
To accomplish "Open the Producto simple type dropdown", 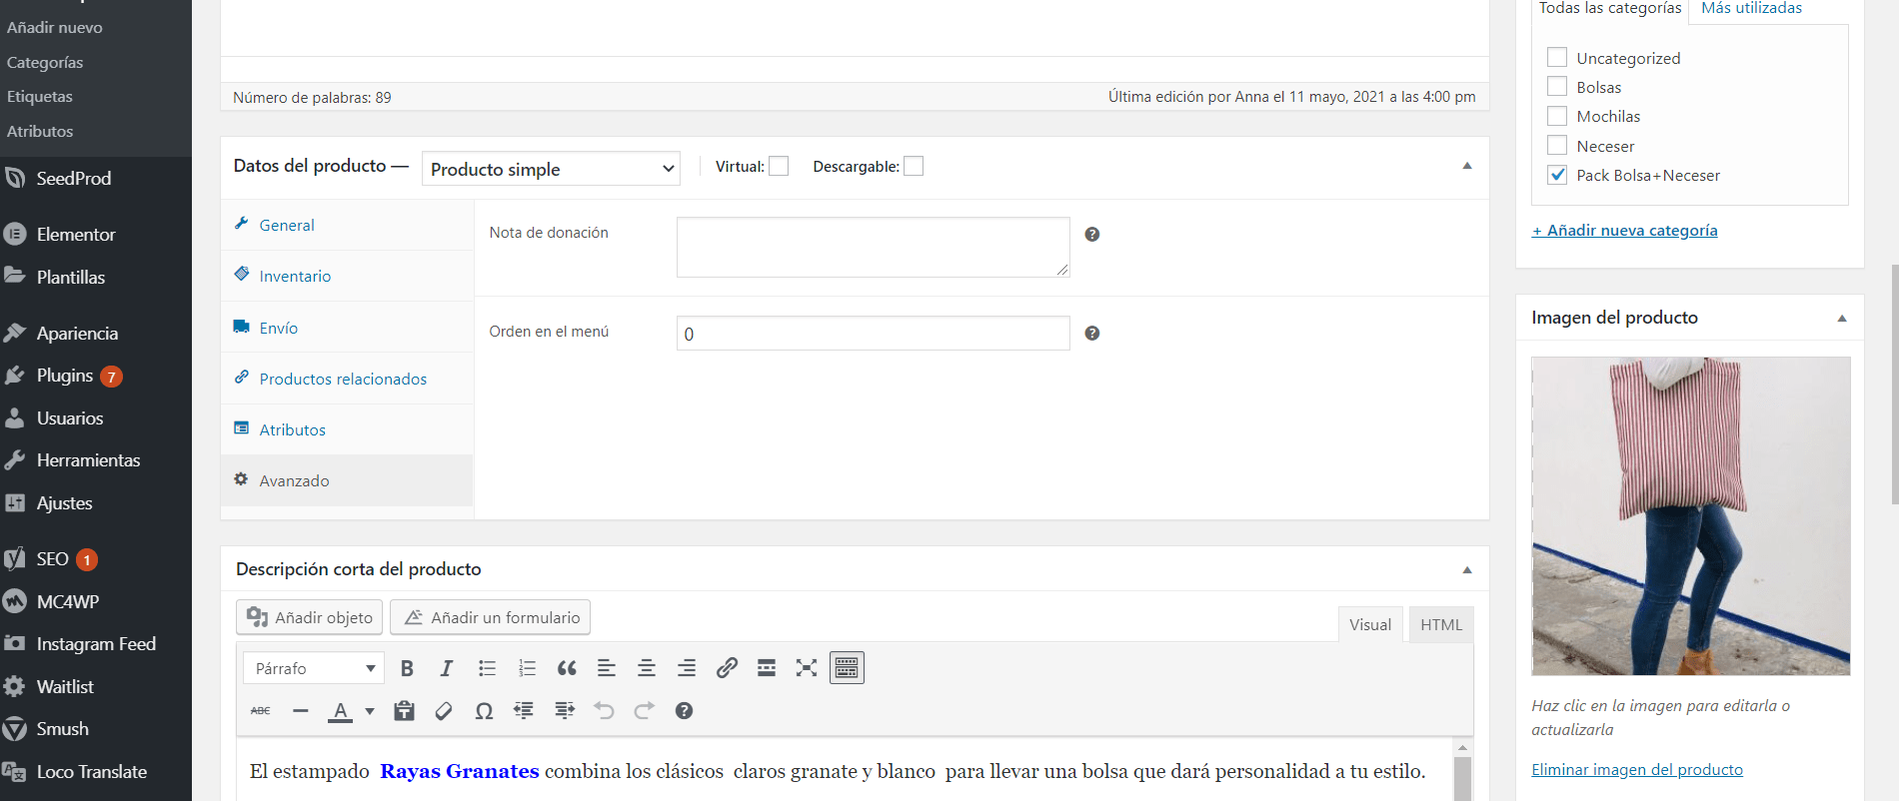I will click(551, 169).
